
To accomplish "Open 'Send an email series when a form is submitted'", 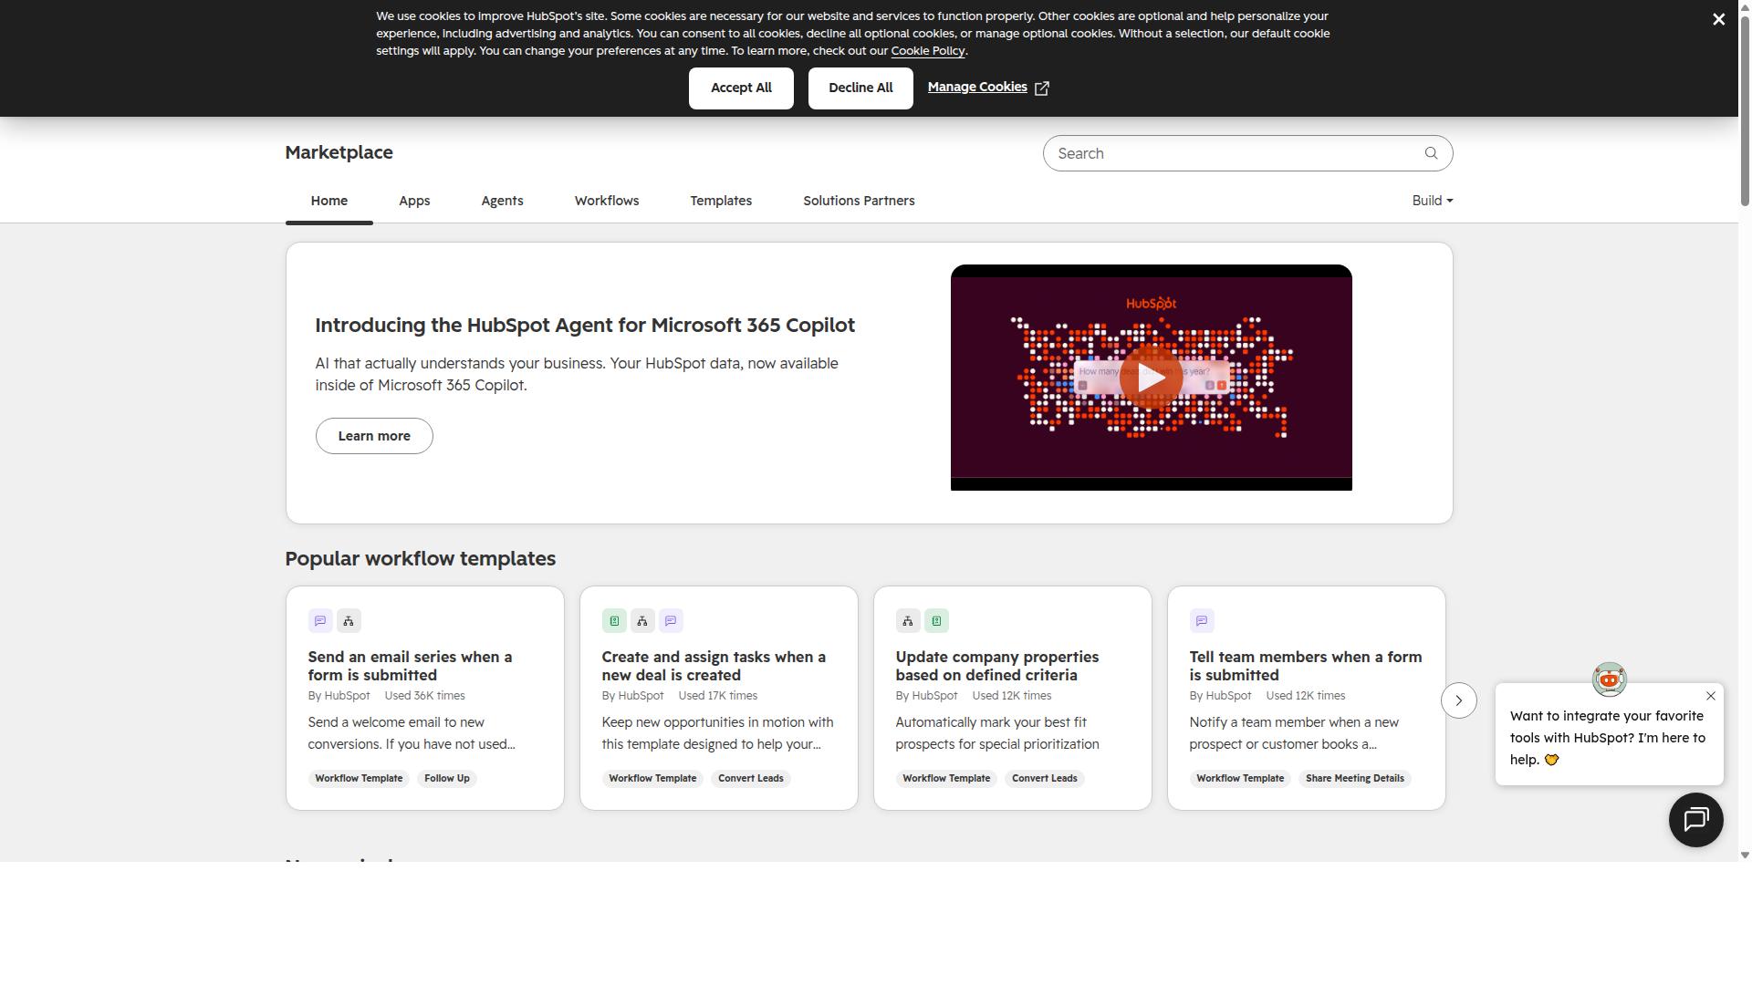I will coord(410,666).
